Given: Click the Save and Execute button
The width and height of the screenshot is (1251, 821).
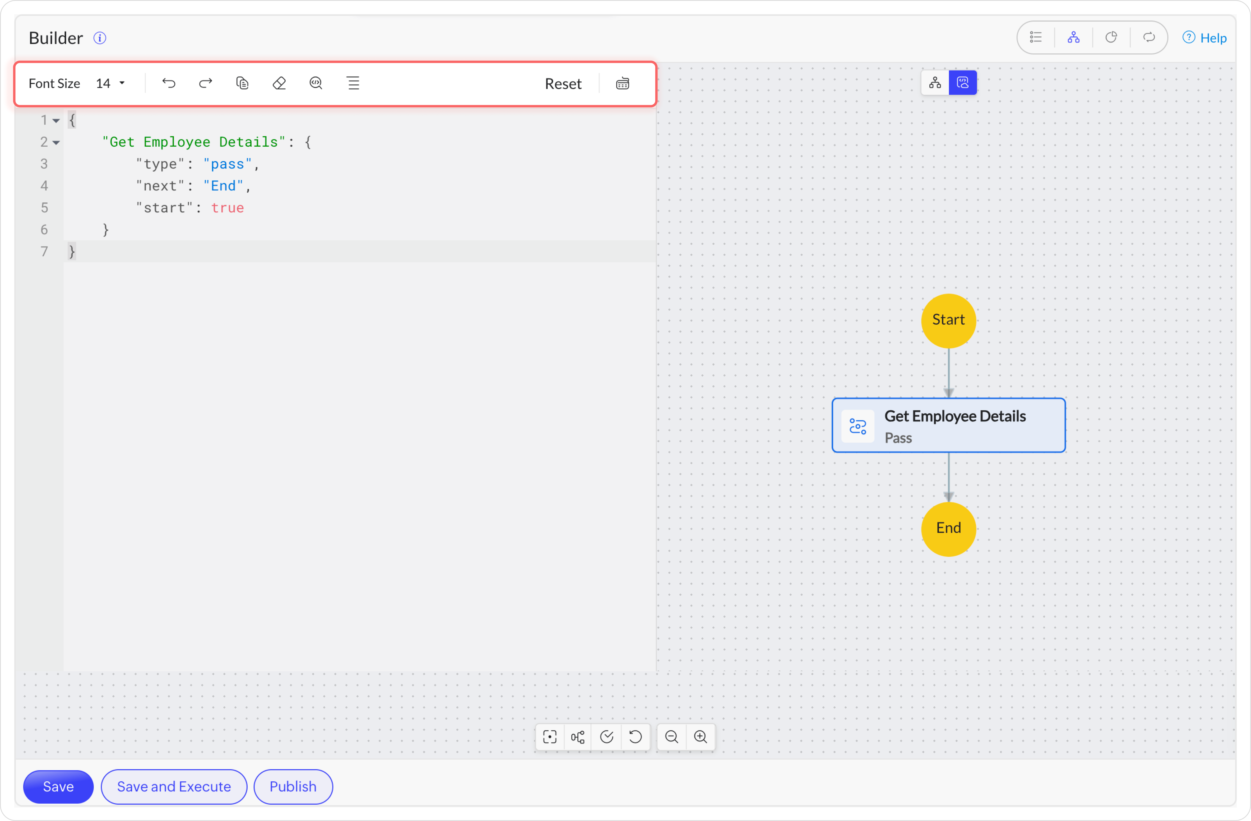Looking at the screenshot, I should [x=174, y=786].
